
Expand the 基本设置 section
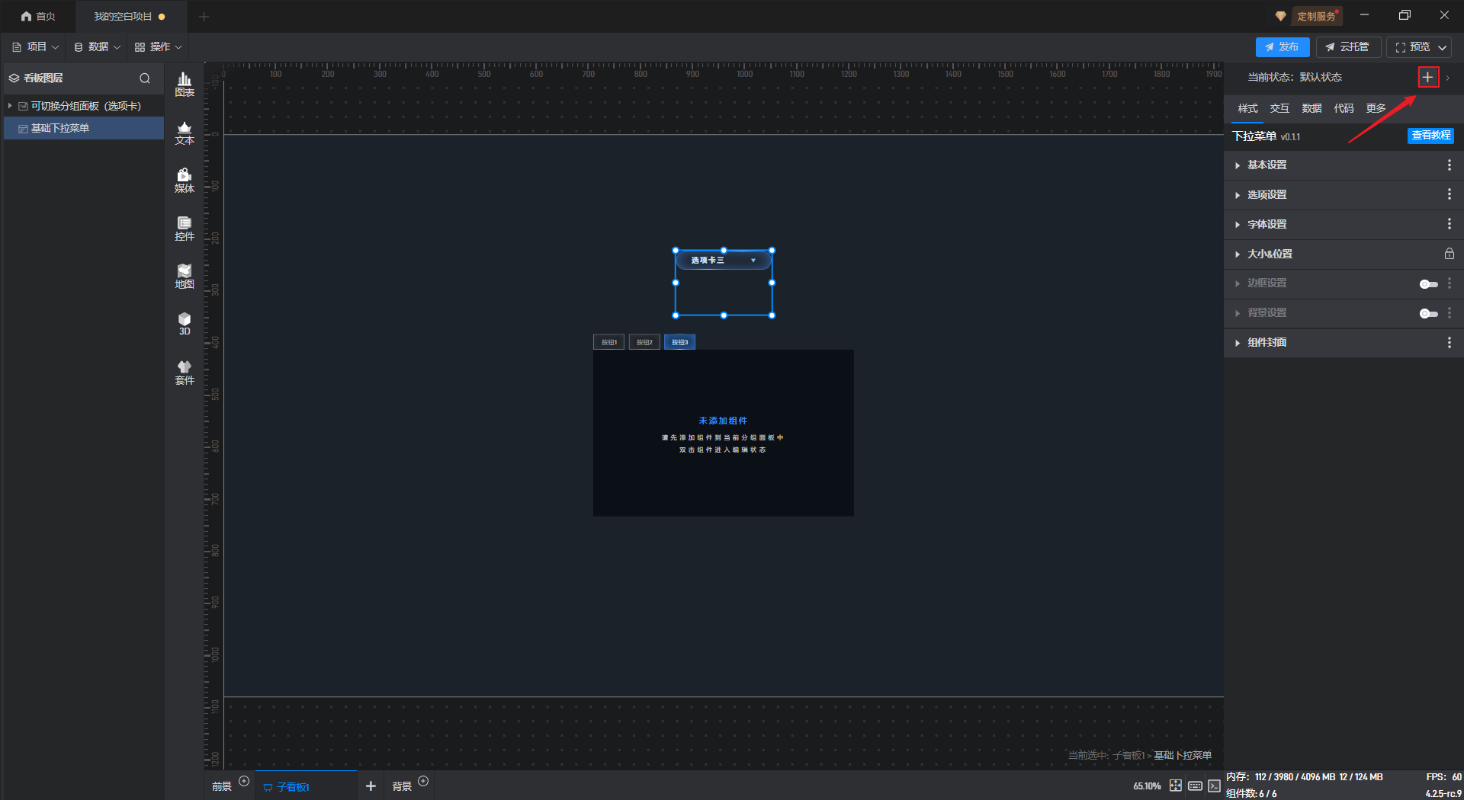tap(1267, 165)
